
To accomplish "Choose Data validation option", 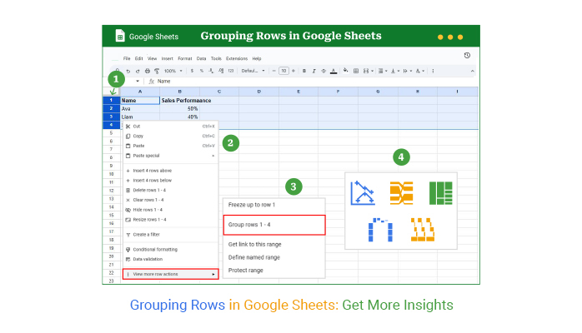I will click(170, 259).
